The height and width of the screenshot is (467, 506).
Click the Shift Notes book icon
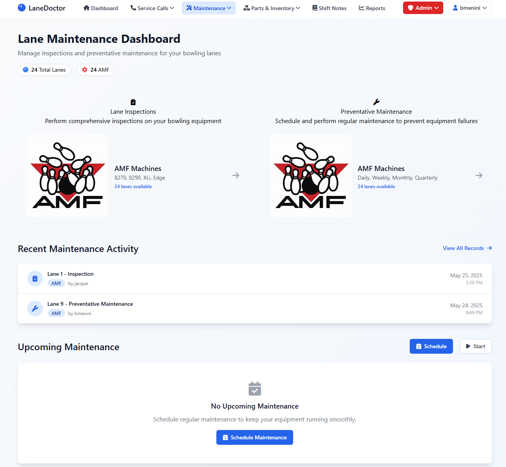click(315, 8)
